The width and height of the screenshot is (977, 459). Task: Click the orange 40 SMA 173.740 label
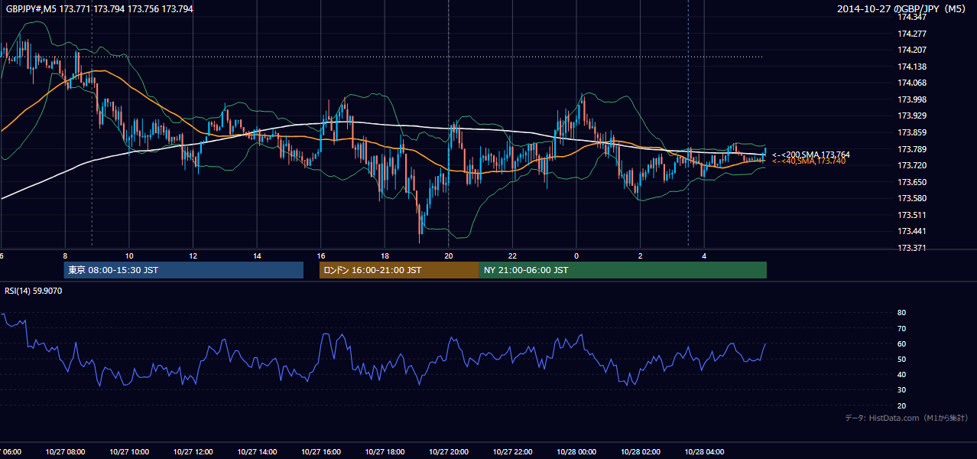point(808,161)
